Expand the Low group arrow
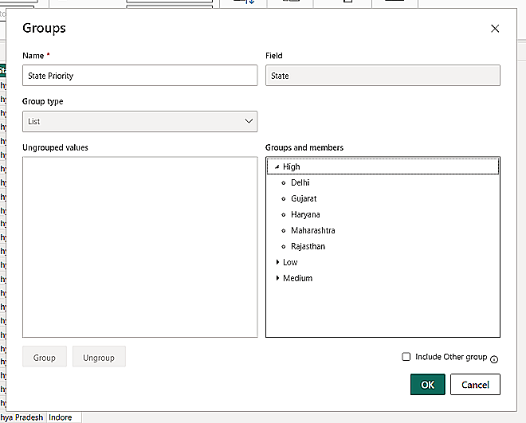 pyautogui.click(x=277, y=262)
